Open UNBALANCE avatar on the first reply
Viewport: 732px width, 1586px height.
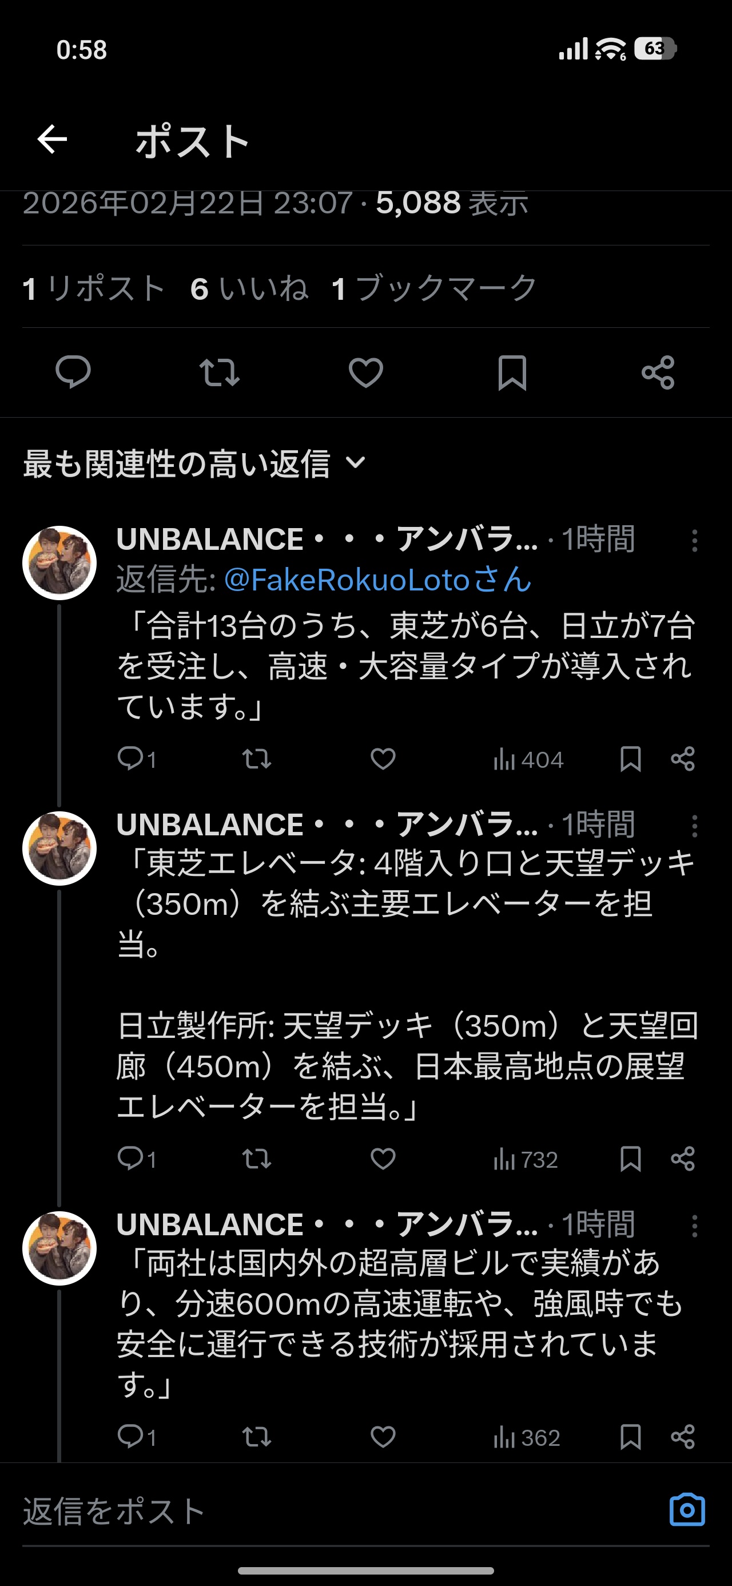tap(59, 563)
